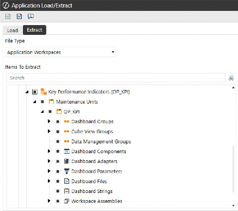238x211 pixels.
Task: Expand the Dashboard Files node
Action: point(49,181)
